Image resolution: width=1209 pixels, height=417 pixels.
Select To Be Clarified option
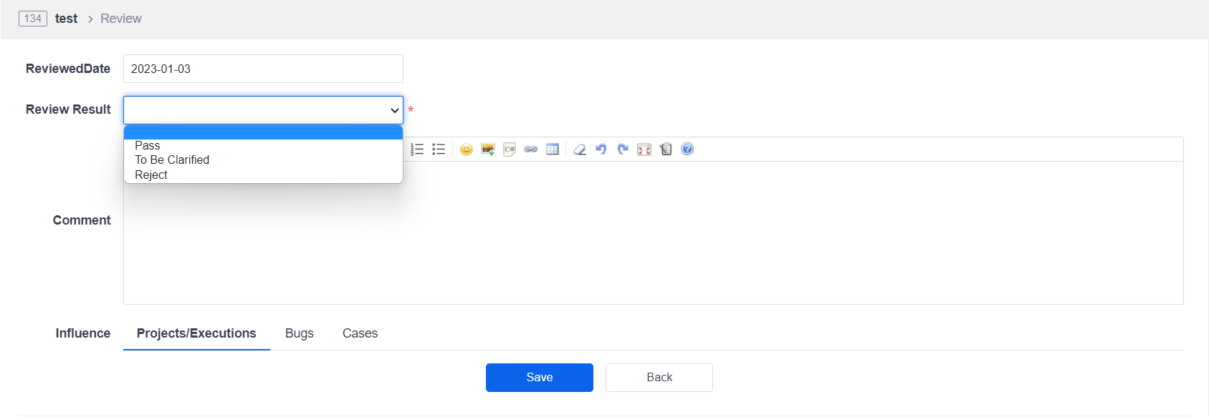[172, 160]
